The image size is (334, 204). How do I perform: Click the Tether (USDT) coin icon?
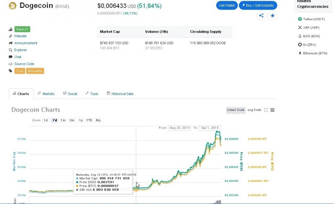(300, 19)
